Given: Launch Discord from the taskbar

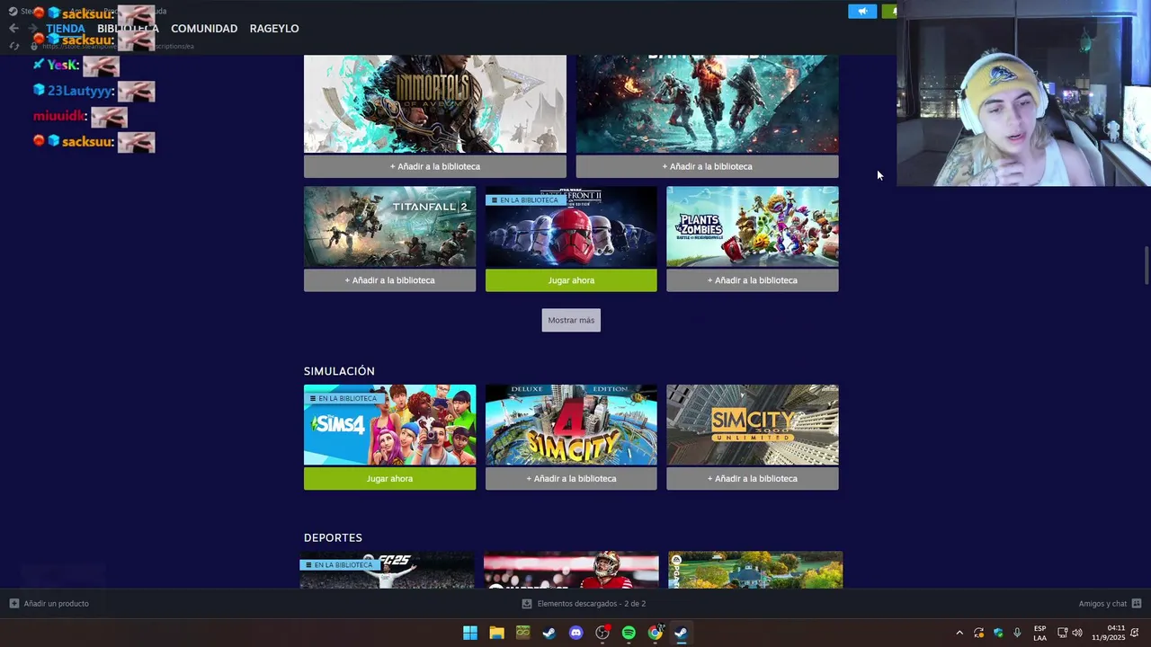Looking at the screenshot, I should point(575,633).
